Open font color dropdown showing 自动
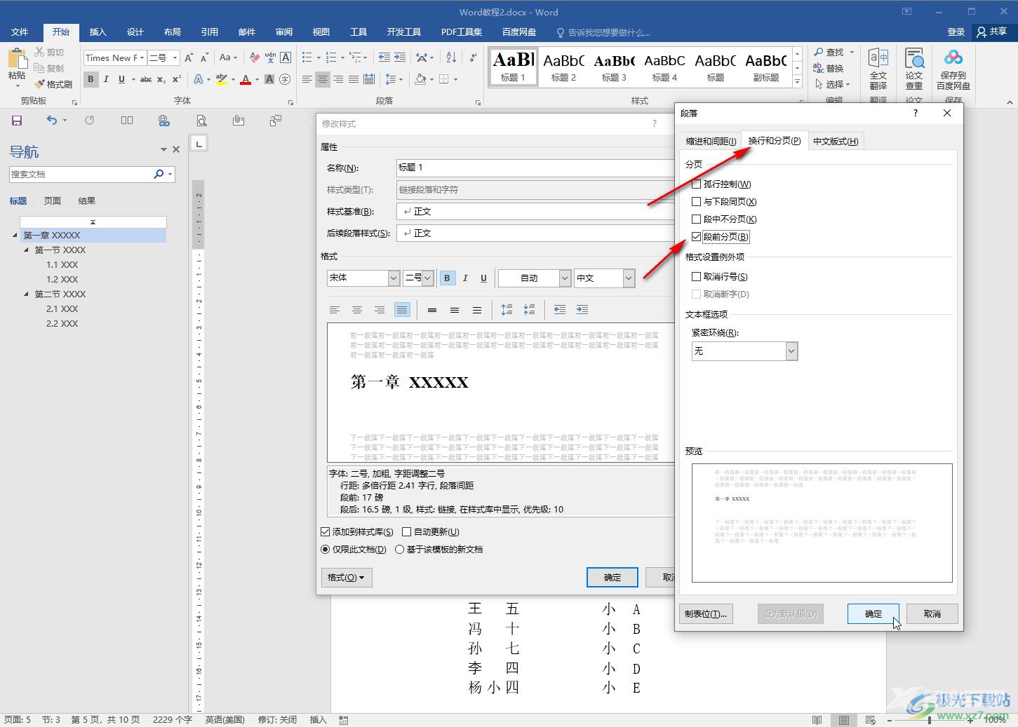1018x727 pixels. (565, 278)
